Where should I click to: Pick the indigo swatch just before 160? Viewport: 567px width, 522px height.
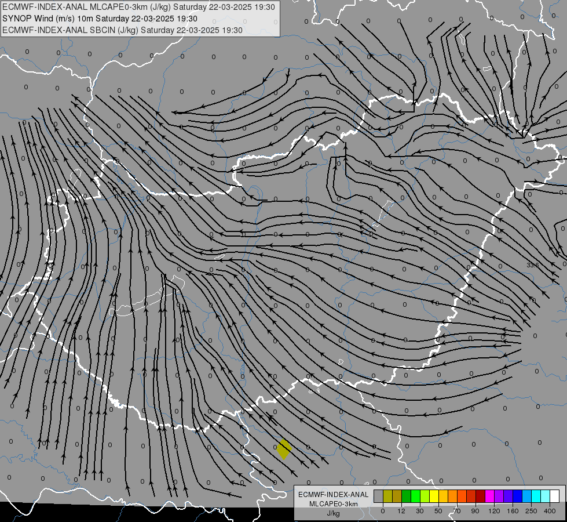(509, 496)
